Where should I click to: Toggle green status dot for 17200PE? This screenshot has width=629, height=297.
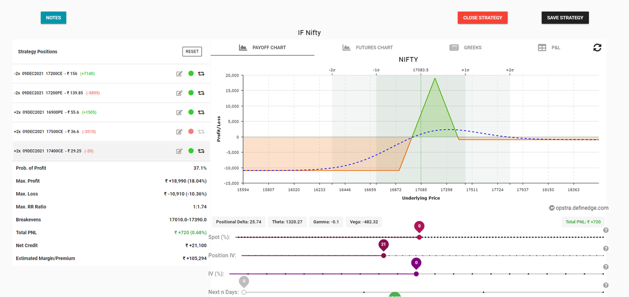[x=191, y=93]
